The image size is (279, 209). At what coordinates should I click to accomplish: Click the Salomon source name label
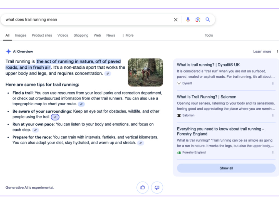pos(188,116)
